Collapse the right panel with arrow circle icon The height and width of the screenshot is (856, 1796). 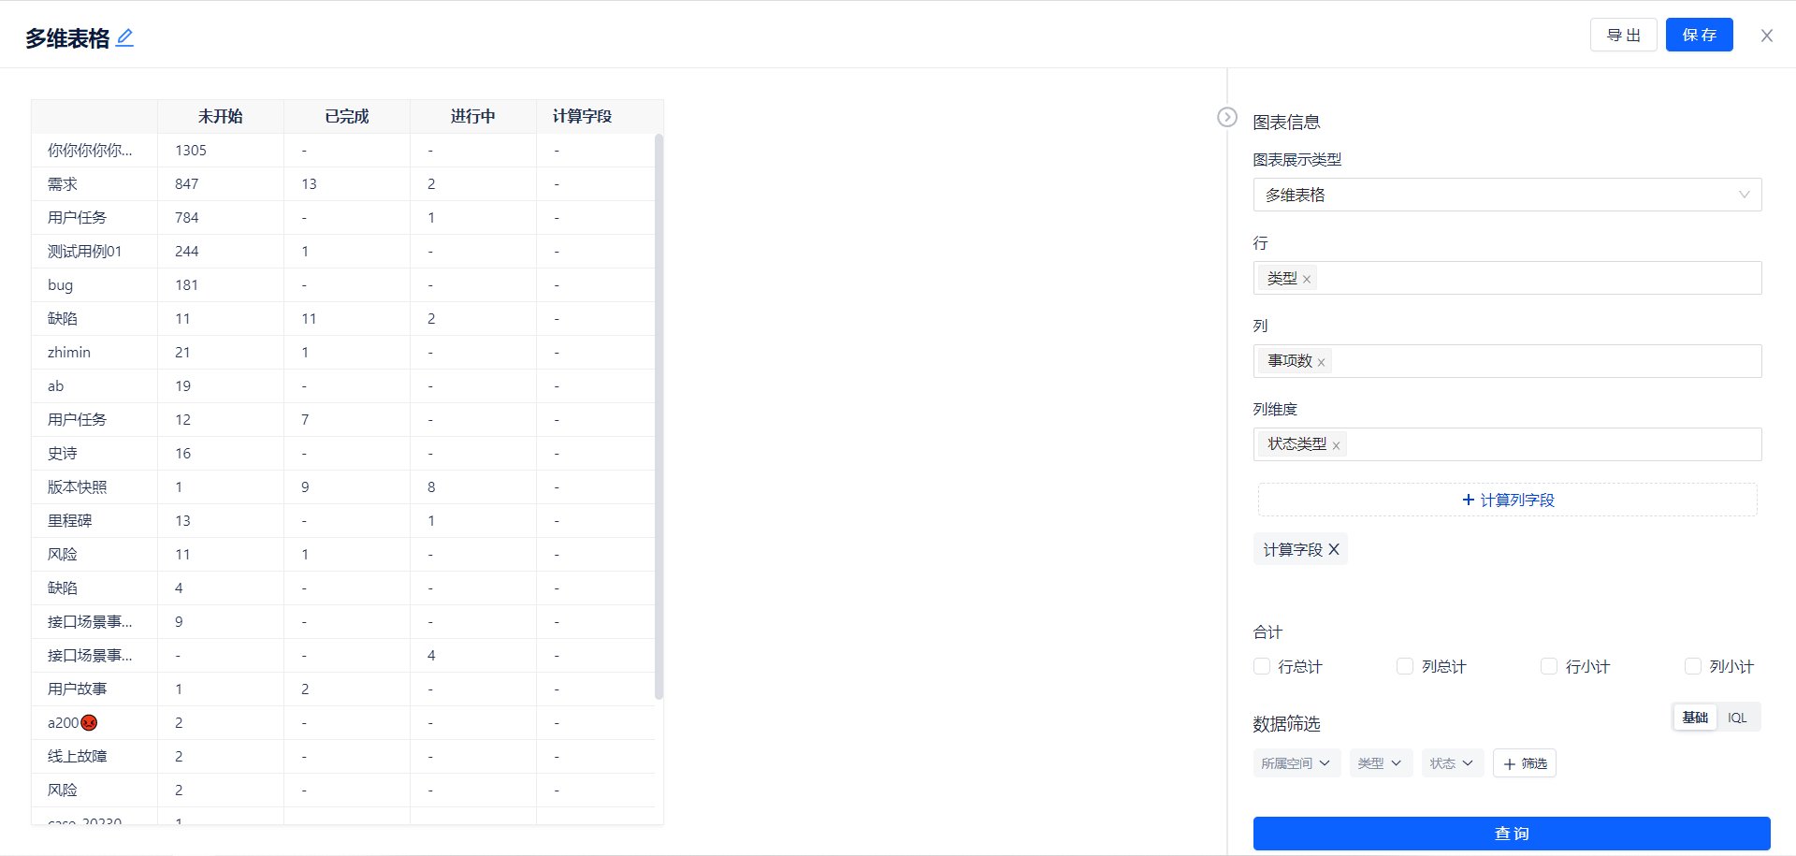[x=1227, y=117]
